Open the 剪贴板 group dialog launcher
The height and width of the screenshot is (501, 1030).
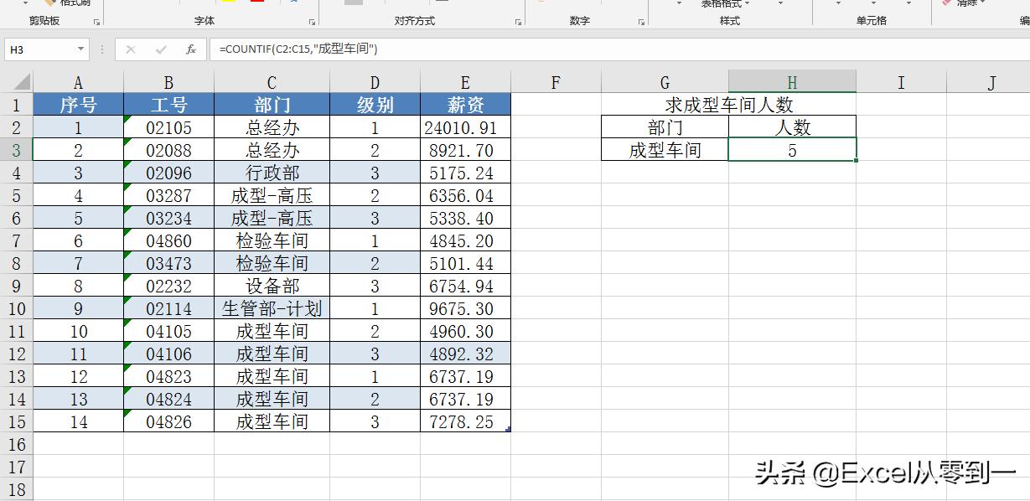(96, 19)
